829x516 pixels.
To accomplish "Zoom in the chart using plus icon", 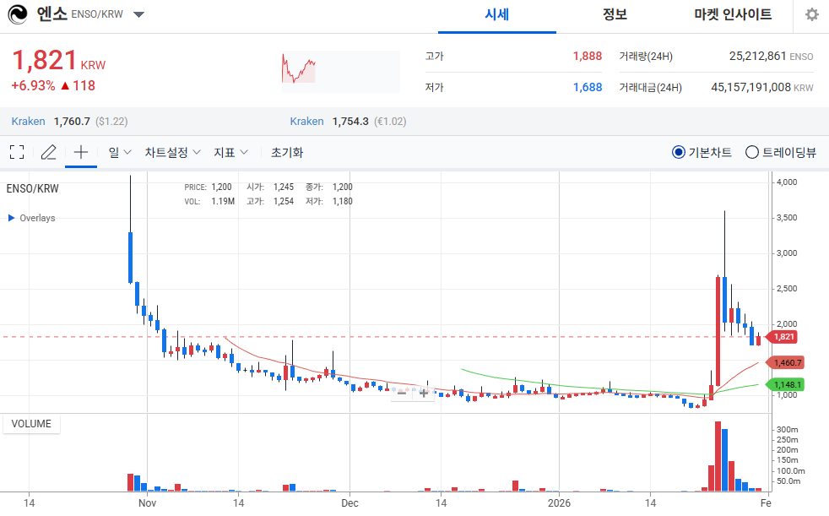I will point(424,393).
